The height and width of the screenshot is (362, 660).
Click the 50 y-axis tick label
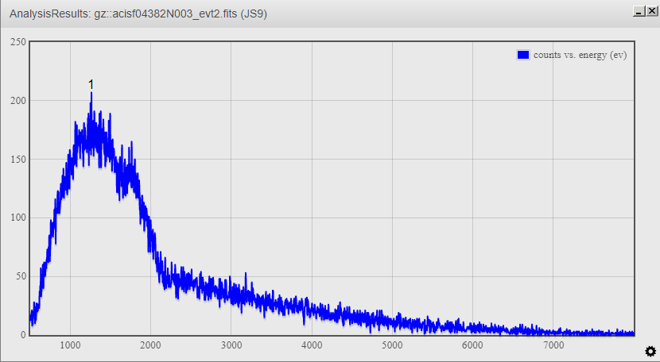point(20,276)
